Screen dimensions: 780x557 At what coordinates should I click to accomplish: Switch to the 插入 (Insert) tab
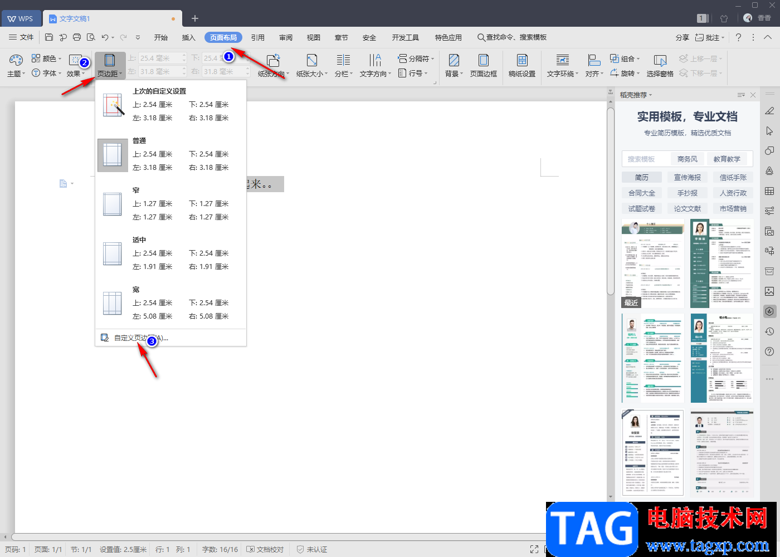pyautogui.click(x=189, y=37)
